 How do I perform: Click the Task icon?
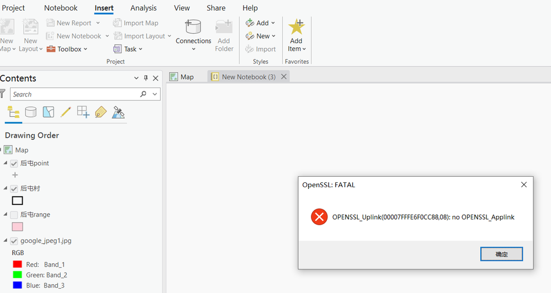coord(118,49)
